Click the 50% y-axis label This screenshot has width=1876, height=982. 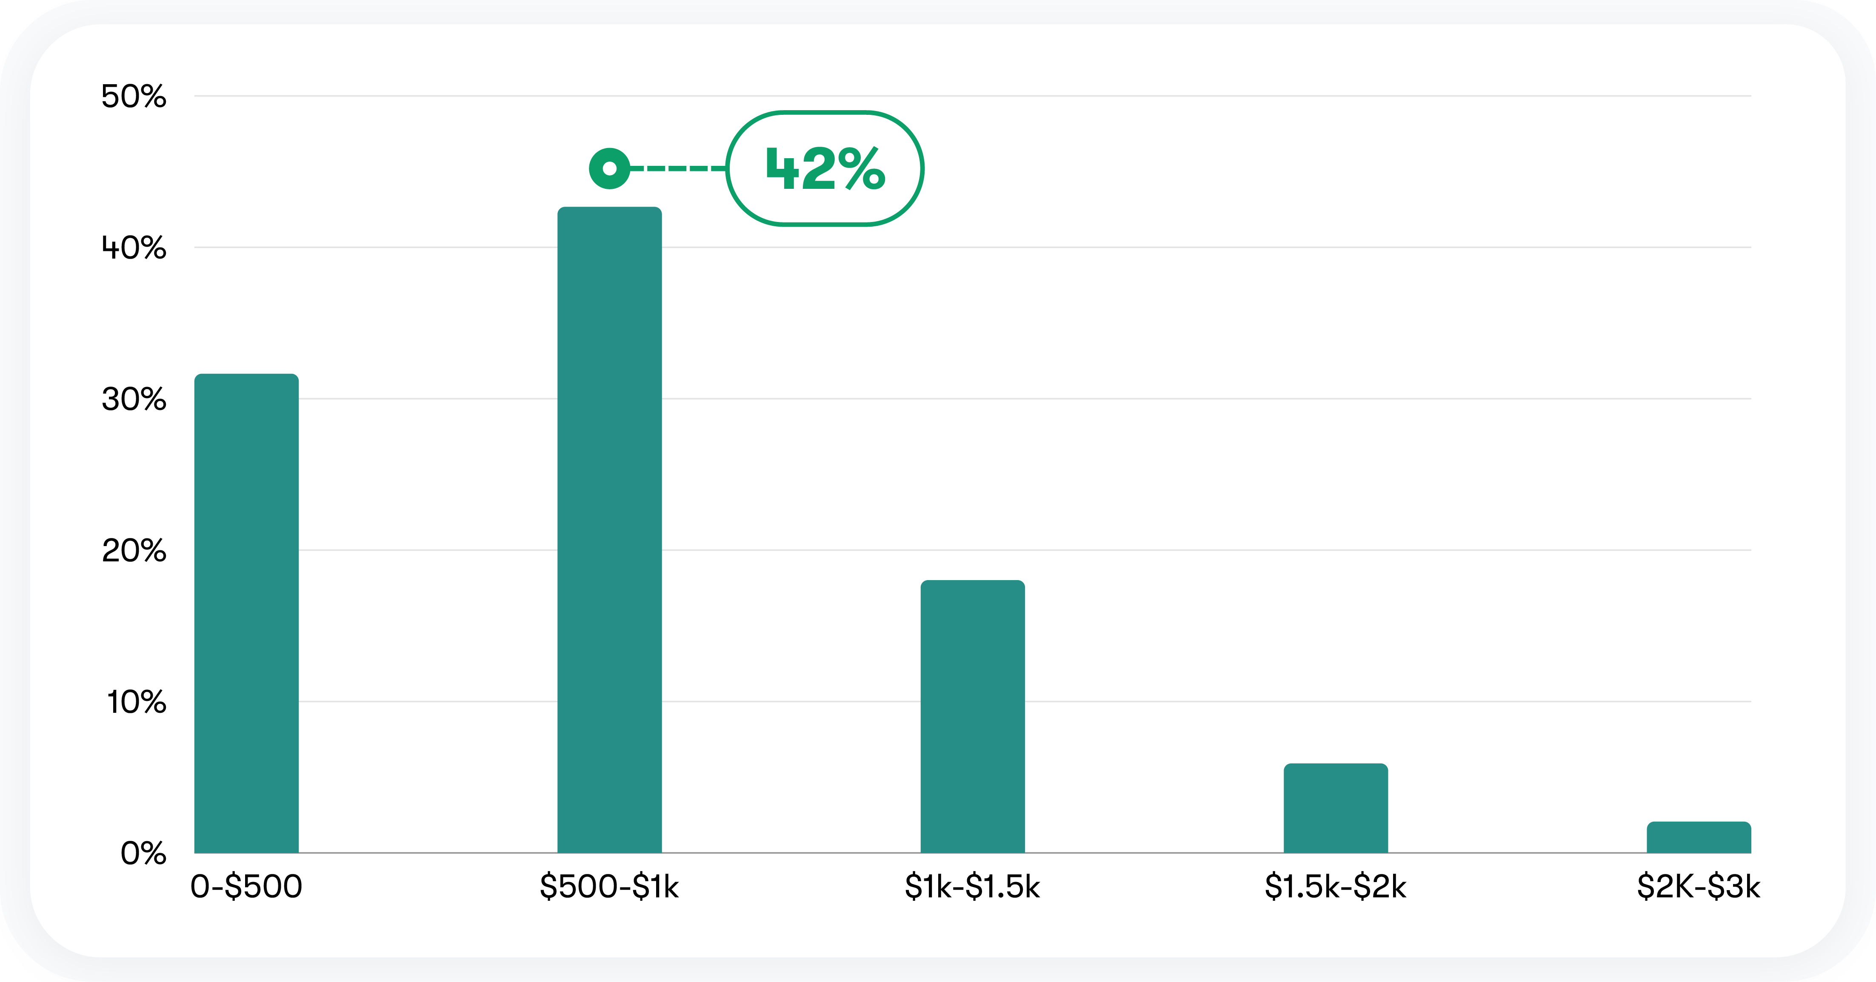coord(134,96)
